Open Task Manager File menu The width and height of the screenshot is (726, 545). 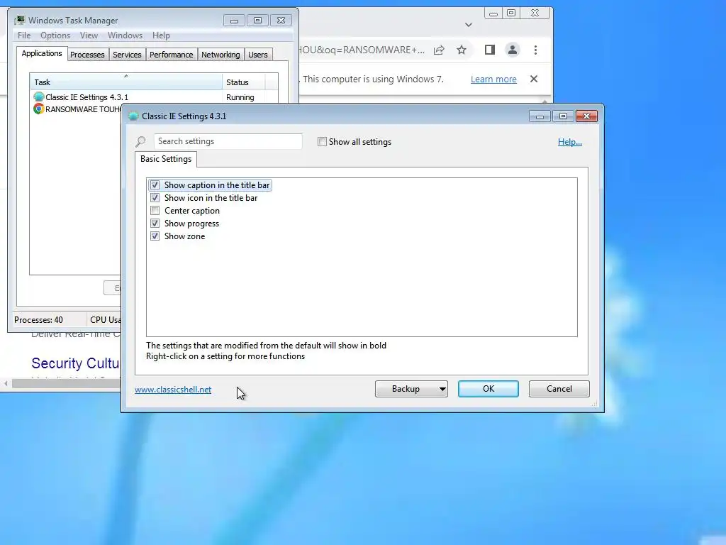click(24, 35)
